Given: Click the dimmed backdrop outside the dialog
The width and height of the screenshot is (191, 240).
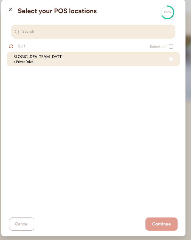Looking at the screenshot, I should (x=188, y=122).
